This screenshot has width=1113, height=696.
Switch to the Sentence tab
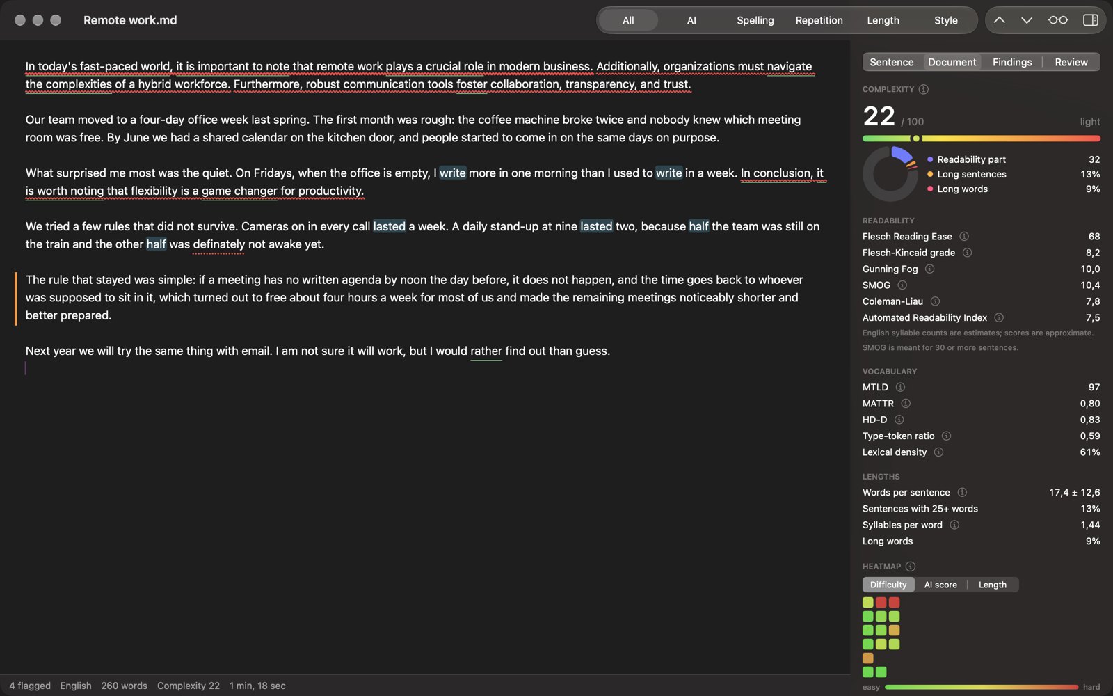coord(892,62)
